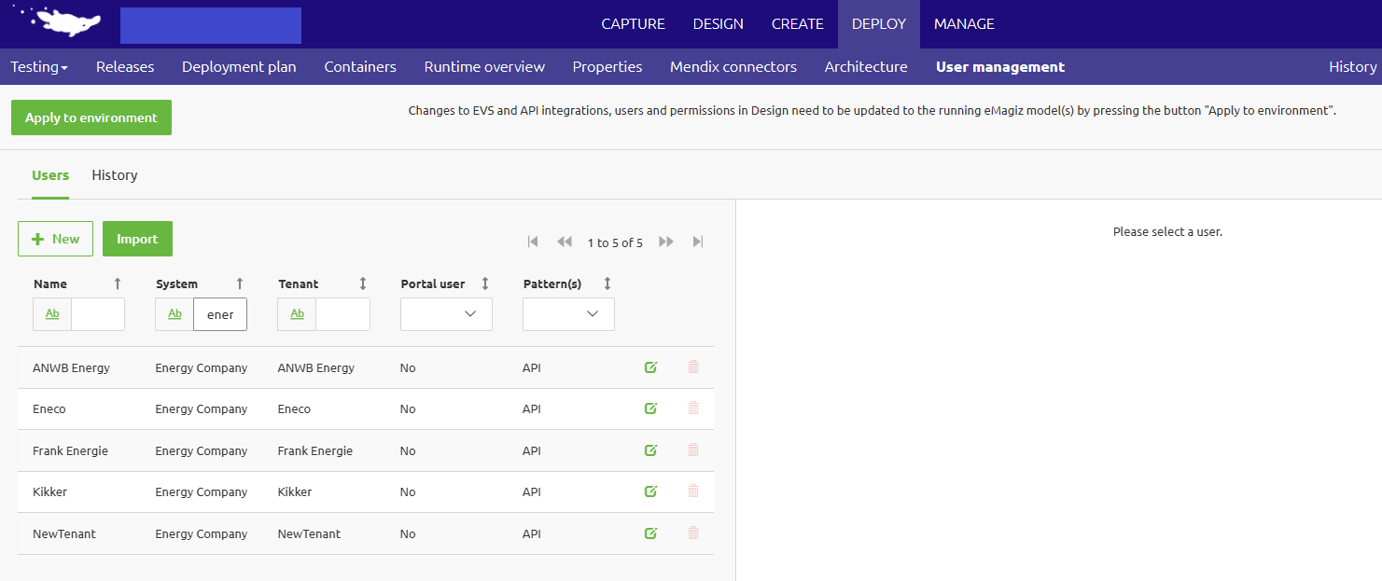The image size is (1382, 581).
Task: Open the Pattern(s) filter dropdown
Action: pos(568,314)
